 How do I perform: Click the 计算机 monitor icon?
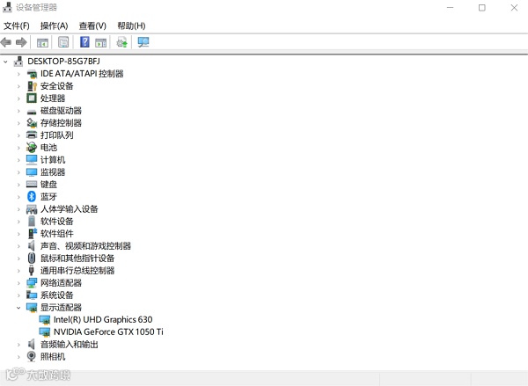tap(32, 159)
